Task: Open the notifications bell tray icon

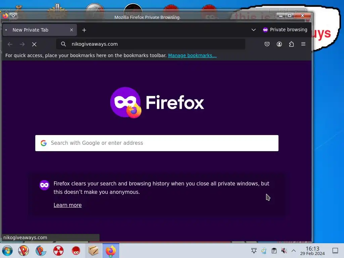Action: [x=254, y=251]
